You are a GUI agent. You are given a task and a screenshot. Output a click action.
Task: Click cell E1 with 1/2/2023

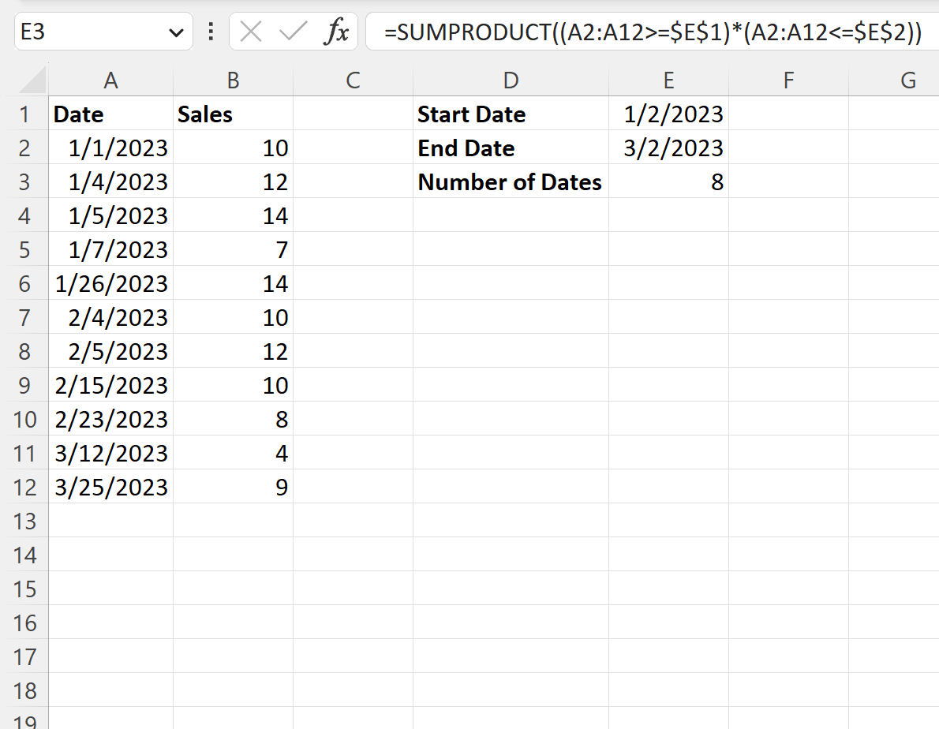click(x=668, y=114)
